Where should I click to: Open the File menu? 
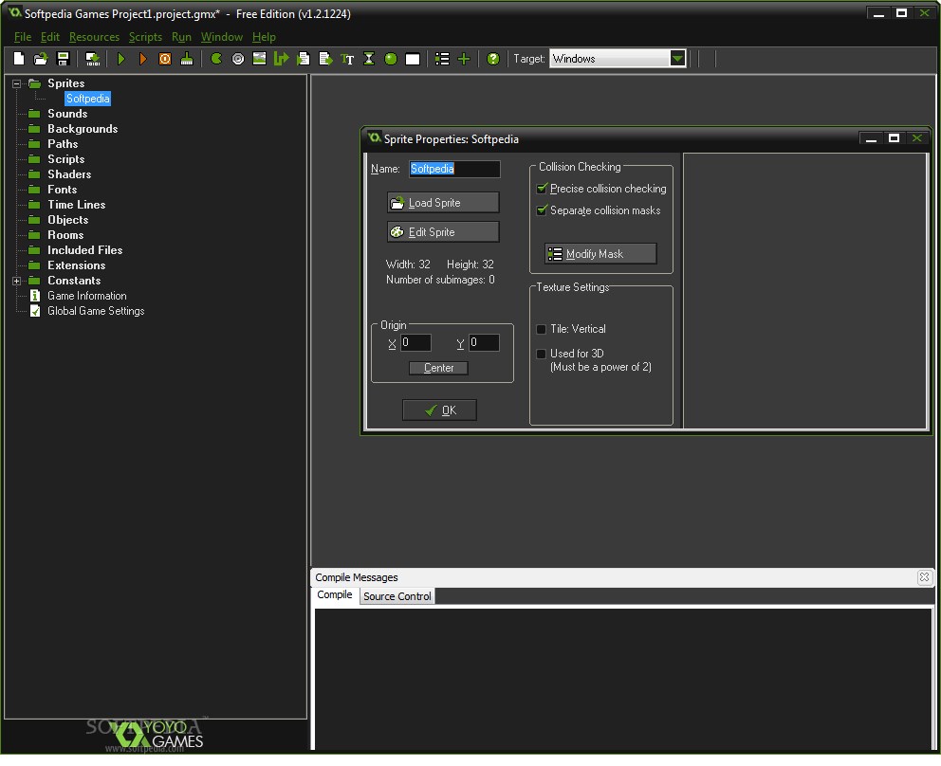[x=22, y=37]
